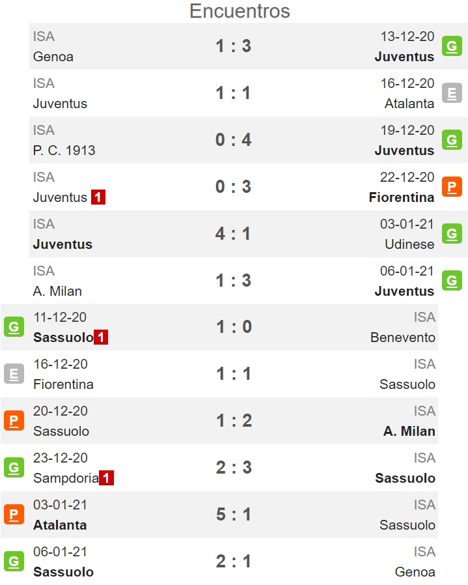
Task: Click the green G badge next to Udinese 03-01-21
Action: click(x=452, y=234)
